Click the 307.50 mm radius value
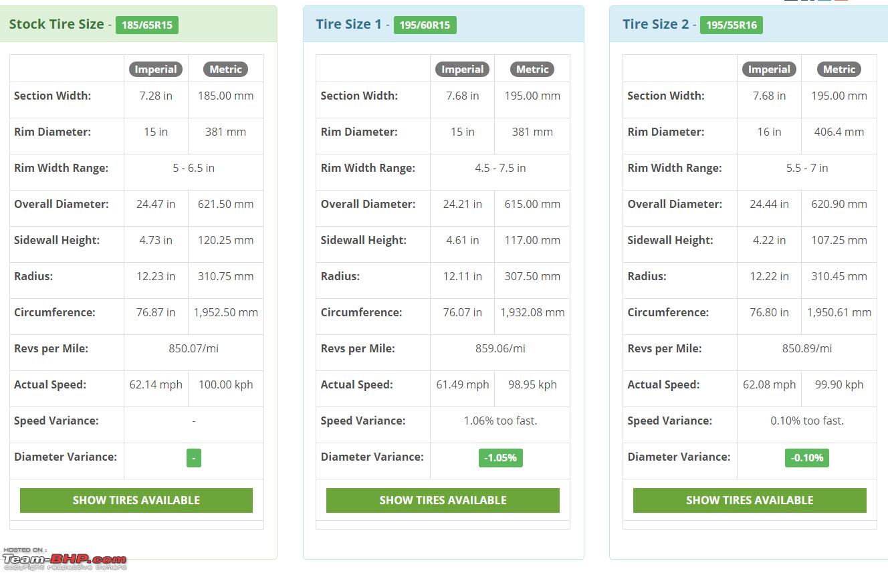Viewport: 888px width, 573px height. 532,276
